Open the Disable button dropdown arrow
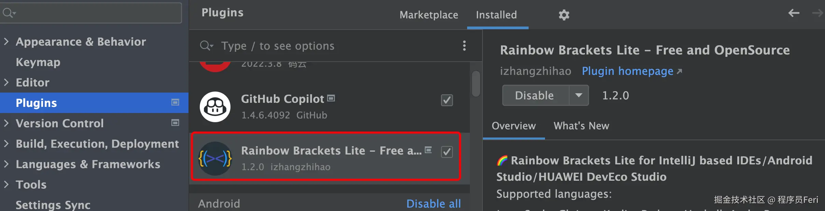Image resolution: width=825 pixels, height=211 pixels. coord(578,95)
